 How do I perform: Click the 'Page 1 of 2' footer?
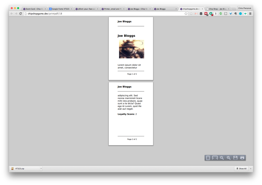(132, 74)
